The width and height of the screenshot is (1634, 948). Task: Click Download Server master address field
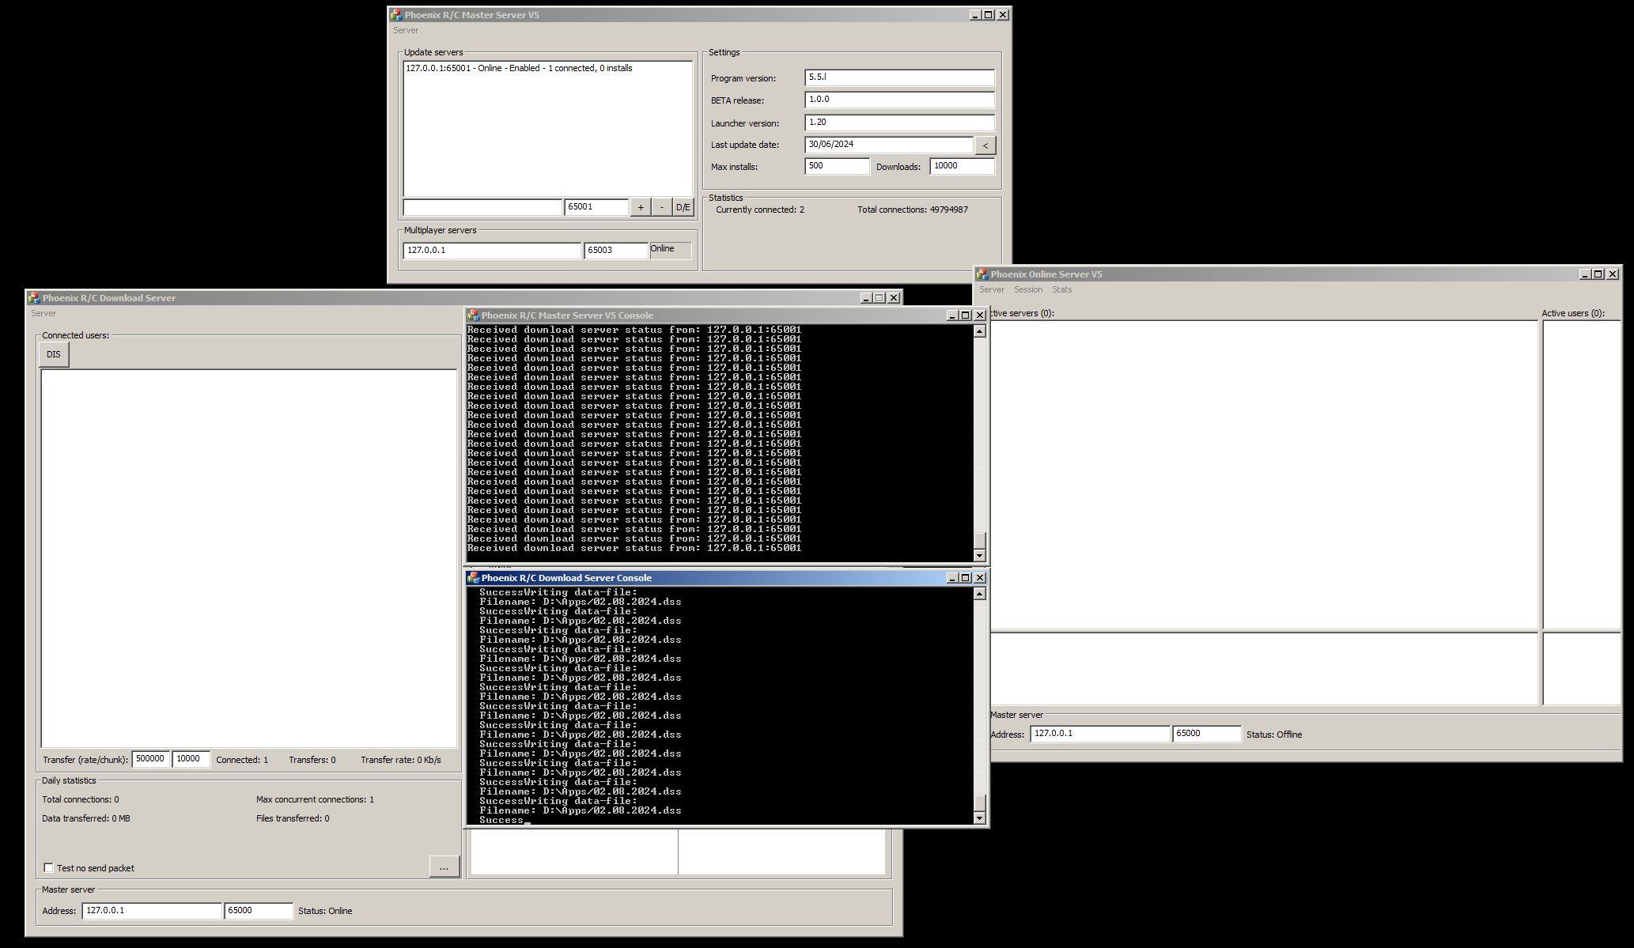pyautogui.click(x=152, y=911)
